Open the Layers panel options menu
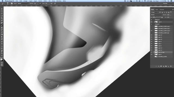The width and height of the screenshot is (174, 97). pyautogui.click(x=173, y=10)
